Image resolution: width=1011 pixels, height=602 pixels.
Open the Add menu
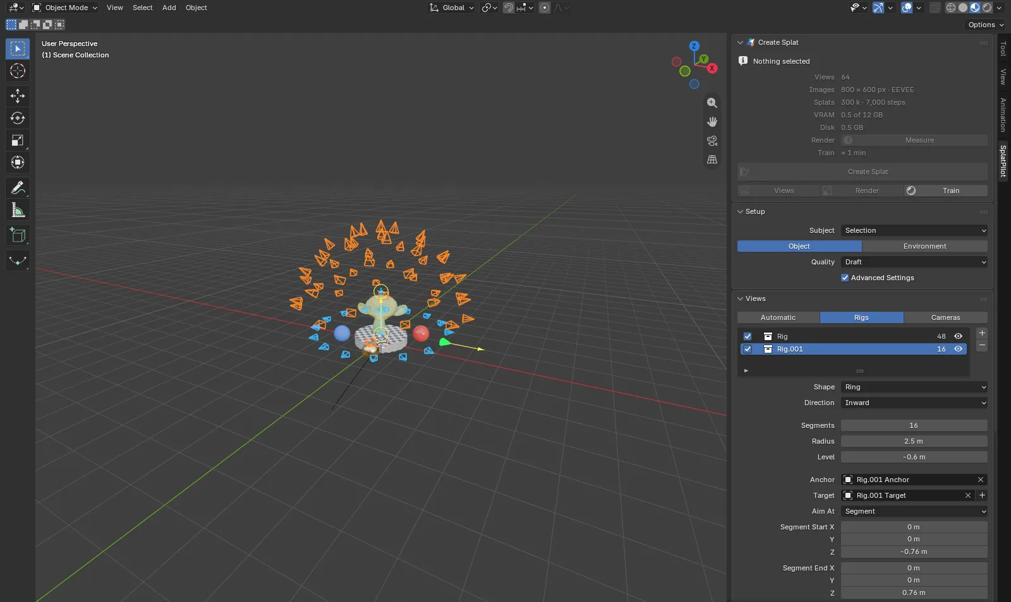click(169, 8)
